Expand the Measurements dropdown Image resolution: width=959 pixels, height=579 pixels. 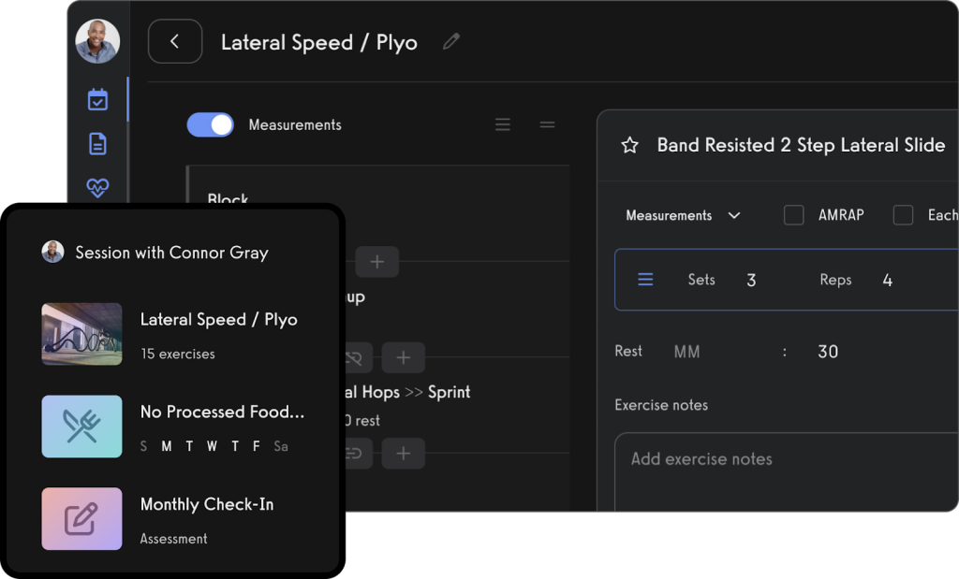pos(683,215)
